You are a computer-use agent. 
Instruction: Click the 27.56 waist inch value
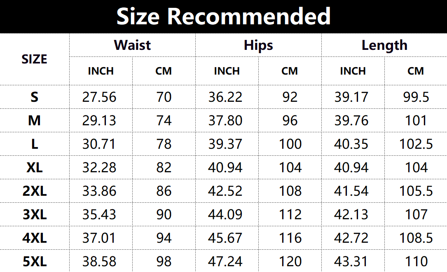click(x=99, y=97)
